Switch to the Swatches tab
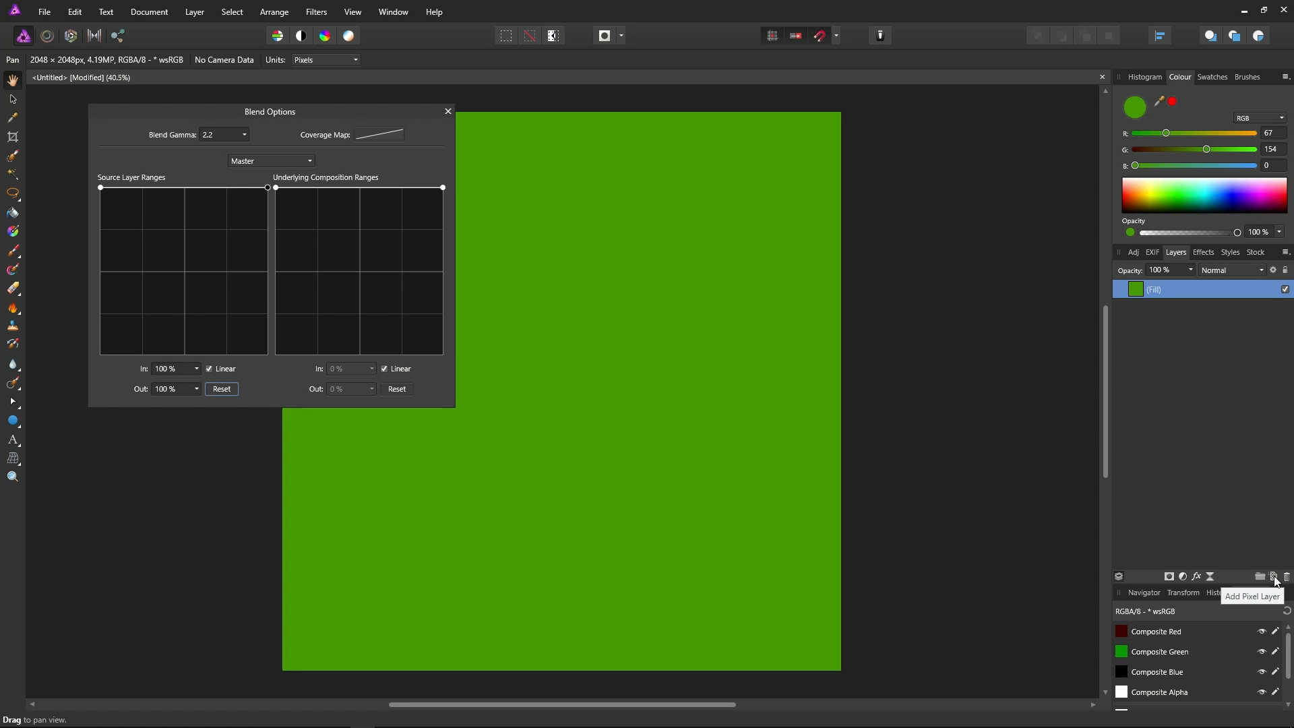Viewport: 1294px width, 728px height. point(1212,77)
